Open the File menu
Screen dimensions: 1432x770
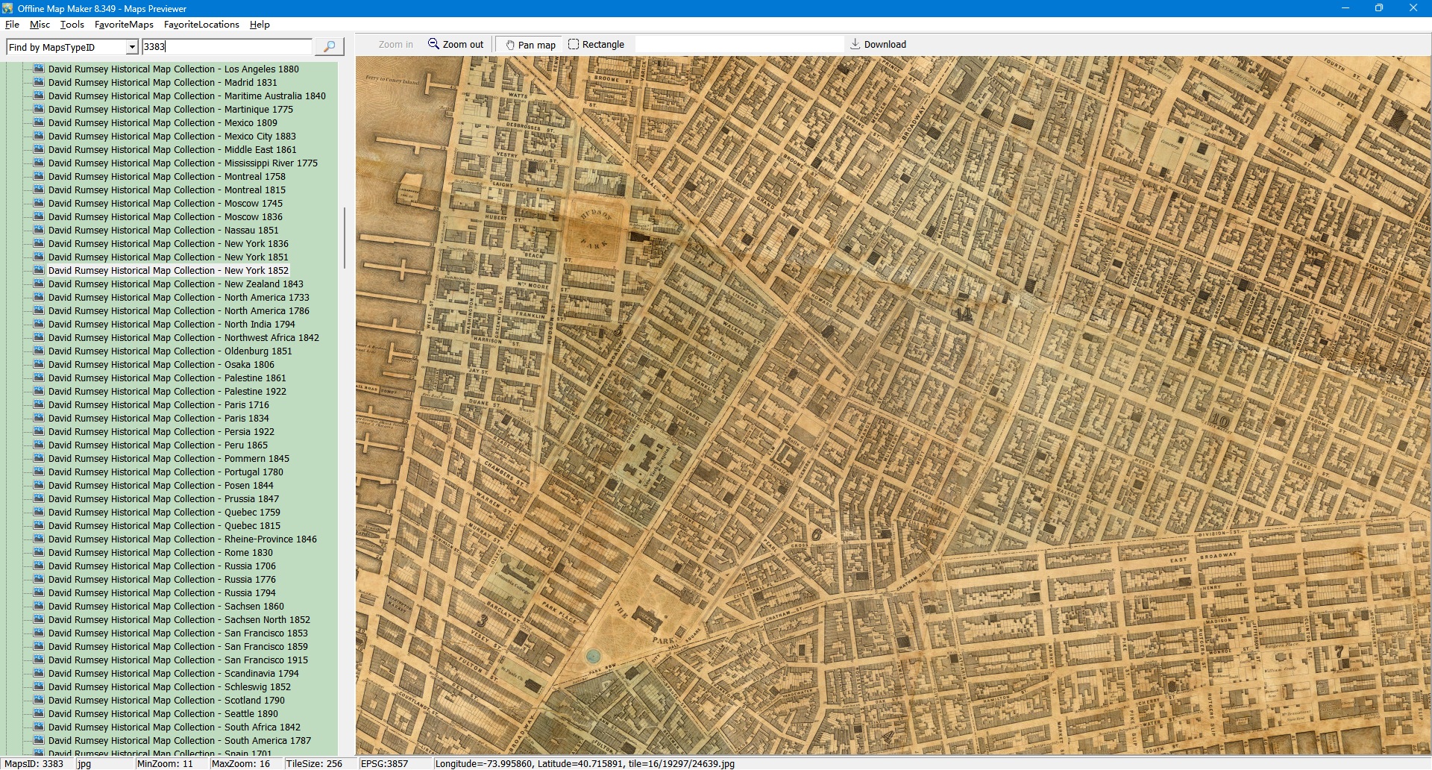coord(12,25)
